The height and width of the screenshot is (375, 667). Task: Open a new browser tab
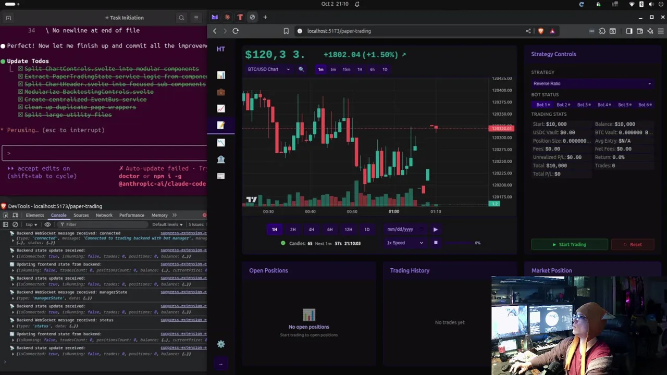[x=265, y=17]
